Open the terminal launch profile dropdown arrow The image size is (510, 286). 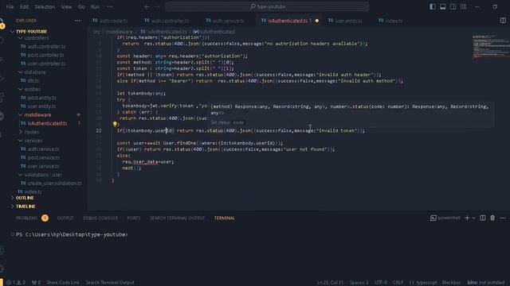(x=473, y=218)
